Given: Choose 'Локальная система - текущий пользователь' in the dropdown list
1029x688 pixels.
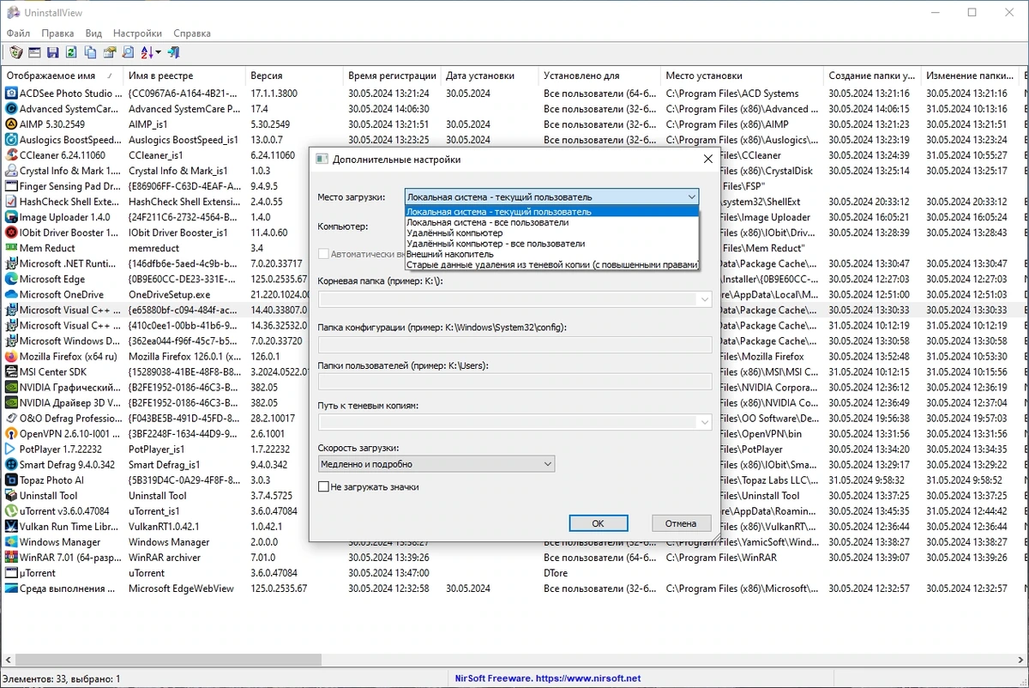Looking at the screenshot, I should (551, 212).
